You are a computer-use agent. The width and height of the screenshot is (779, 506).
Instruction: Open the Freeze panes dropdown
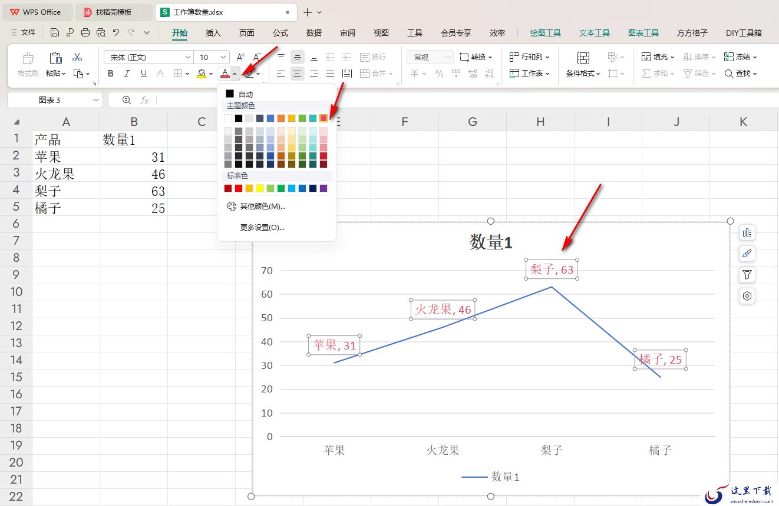(x=741, y=57)
